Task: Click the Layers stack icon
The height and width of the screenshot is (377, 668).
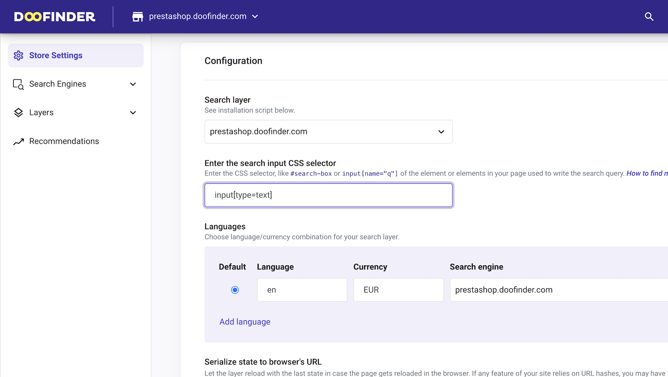Action: click(x=19, y=113)
